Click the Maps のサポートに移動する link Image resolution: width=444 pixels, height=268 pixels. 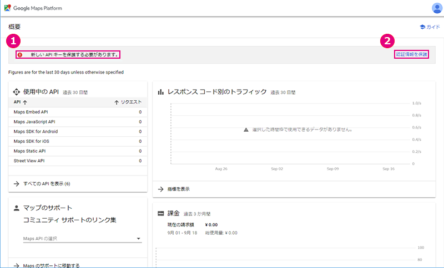pyautogui.click(x=51, y=265)
